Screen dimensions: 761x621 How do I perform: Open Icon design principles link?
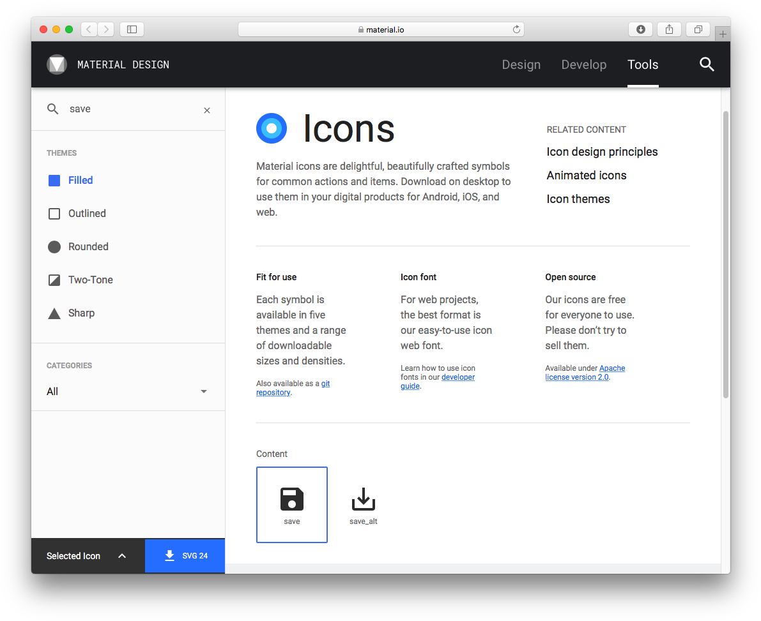click(x=603, y=153)
